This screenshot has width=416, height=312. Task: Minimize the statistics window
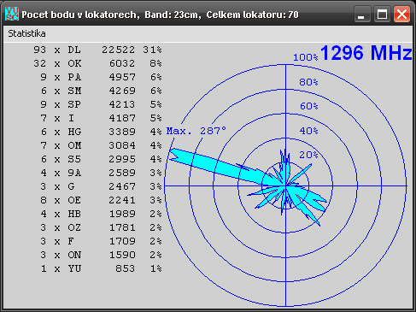(x=362, y=14)
